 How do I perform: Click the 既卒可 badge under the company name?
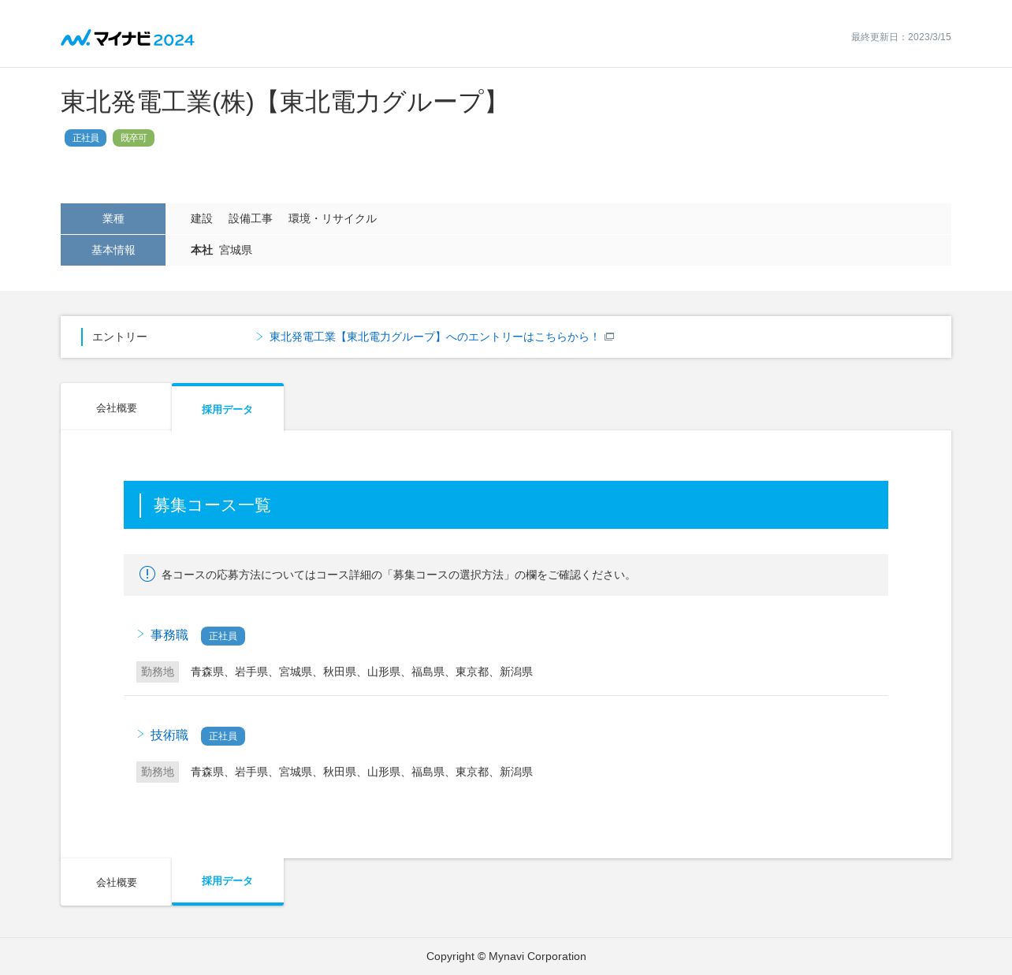click(133, 138)
